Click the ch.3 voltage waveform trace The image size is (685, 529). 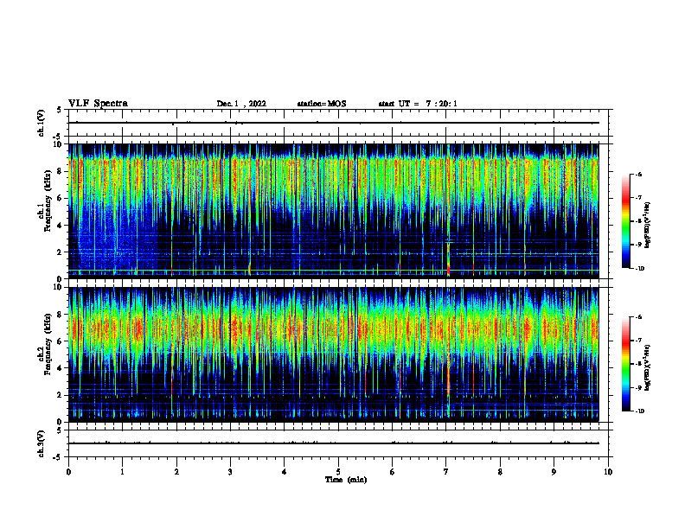tap(334, 443)
